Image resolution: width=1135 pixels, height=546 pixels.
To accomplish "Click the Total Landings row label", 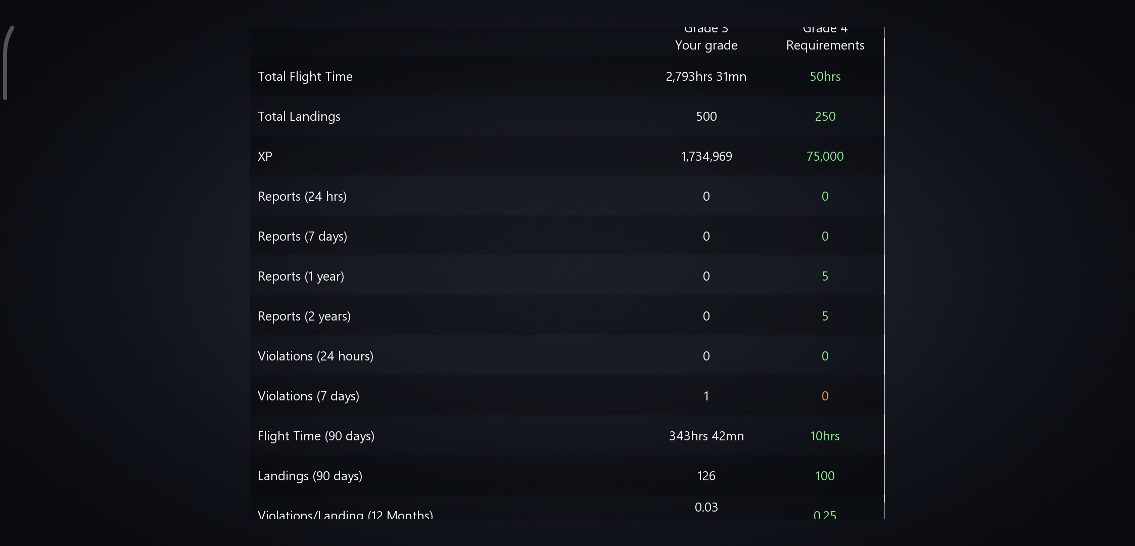I will [299, 116].
